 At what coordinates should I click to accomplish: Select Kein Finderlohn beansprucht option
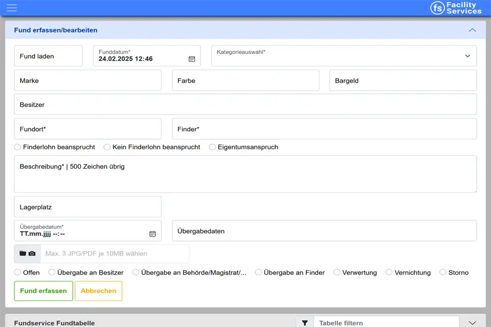tap(107, 147)
